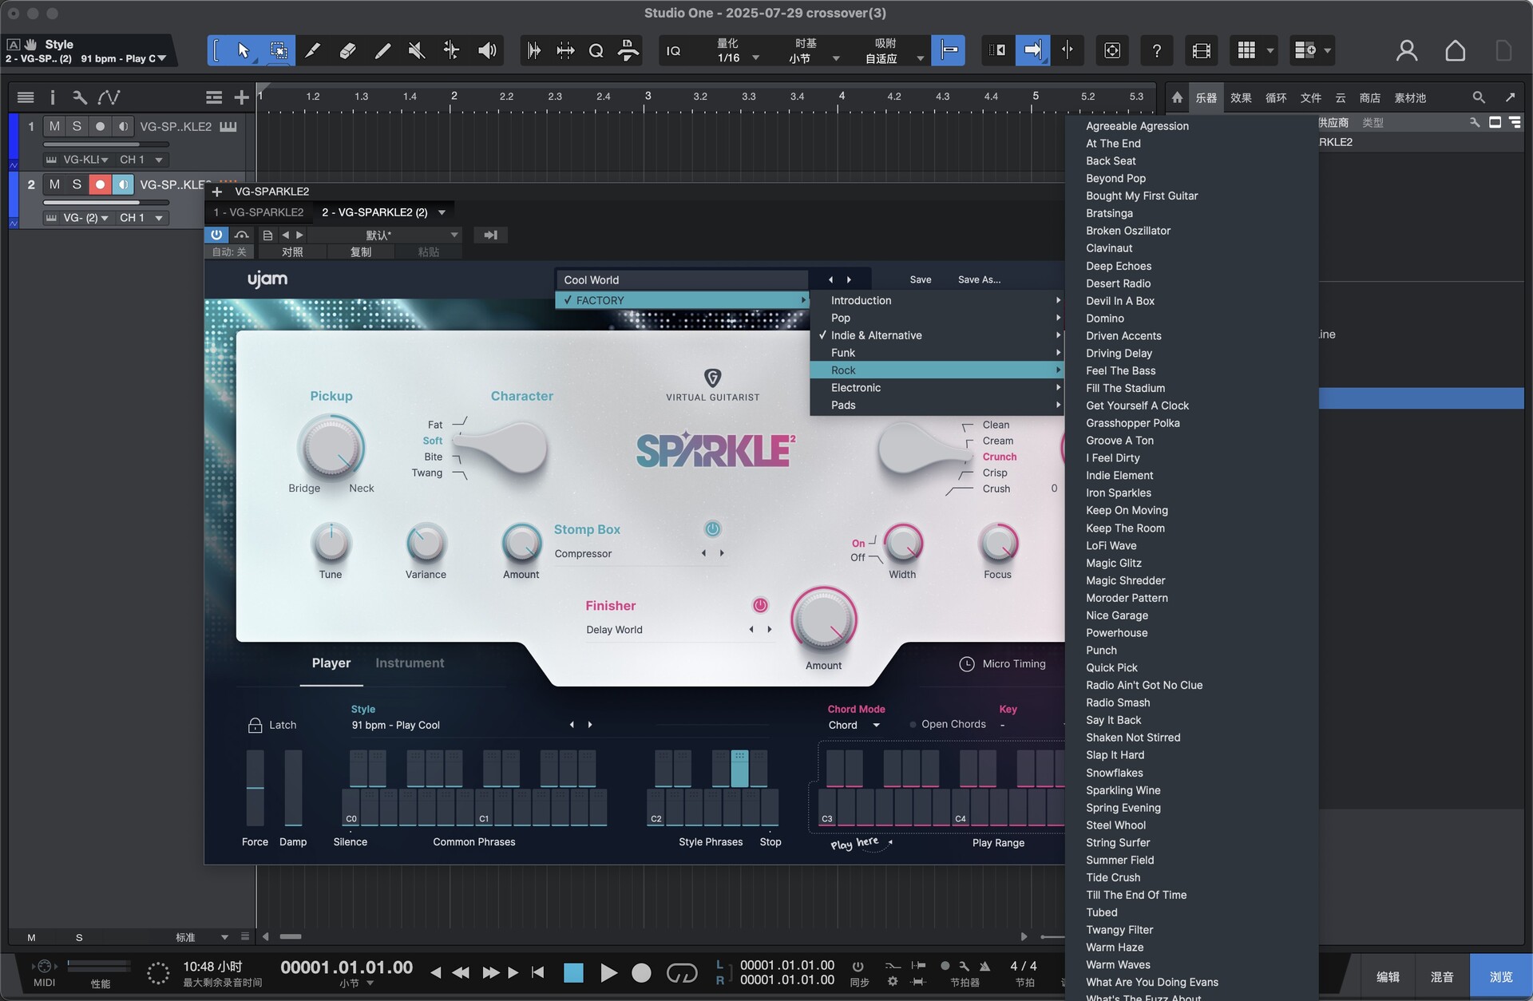Viewport: 1533px width, 1001px height.
Task: Click the Record button in transport
Action: [641, 972]
